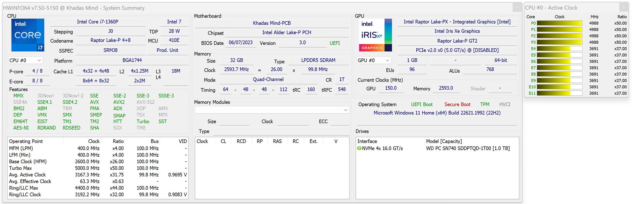Click the AVX-512 feature label
The height and width of the screenshot is (204, 632).
tap(145, 102)
